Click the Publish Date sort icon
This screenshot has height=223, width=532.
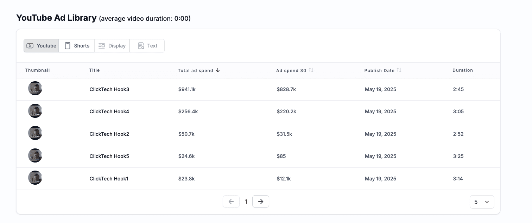(399, 70)
